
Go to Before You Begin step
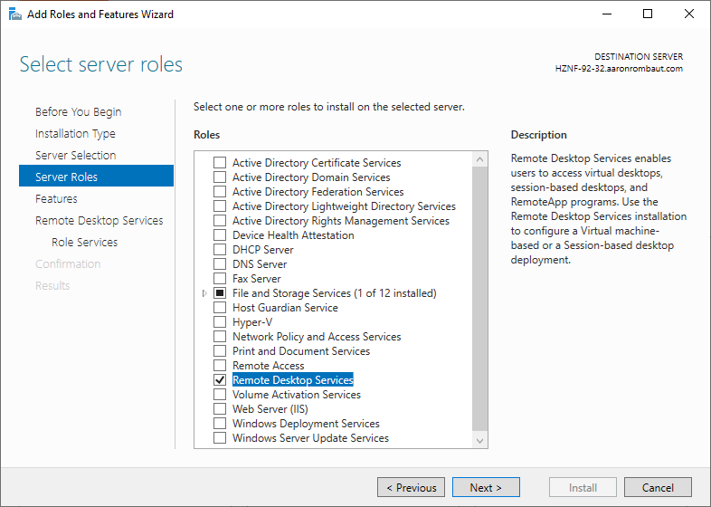click(x=78, y=112)
